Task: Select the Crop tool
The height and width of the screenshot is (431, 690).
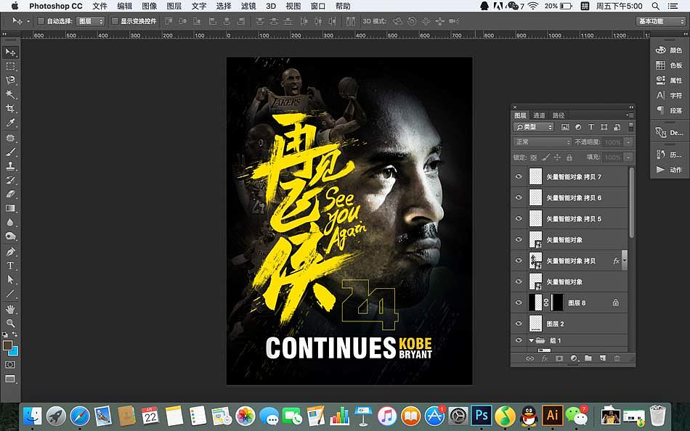Action: pos(11,109)
